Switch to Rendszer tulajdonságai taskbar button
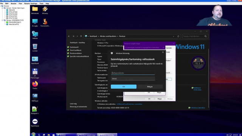 click(87, 135)
